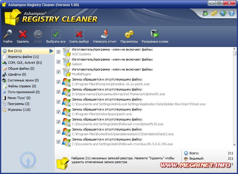Screen dimensions: 238x174
Task: Toggle checkbox for dotnetfx.exe entry
Action: tap(58, 92)
